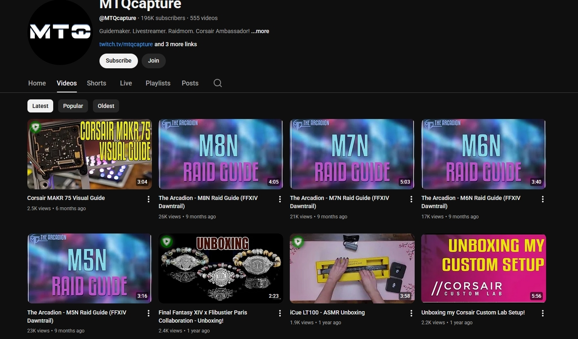Open options menu for M6N Raid Guide video
Image resolution: width=578 pixels, height=339 pixels.
tap(543, 199)
